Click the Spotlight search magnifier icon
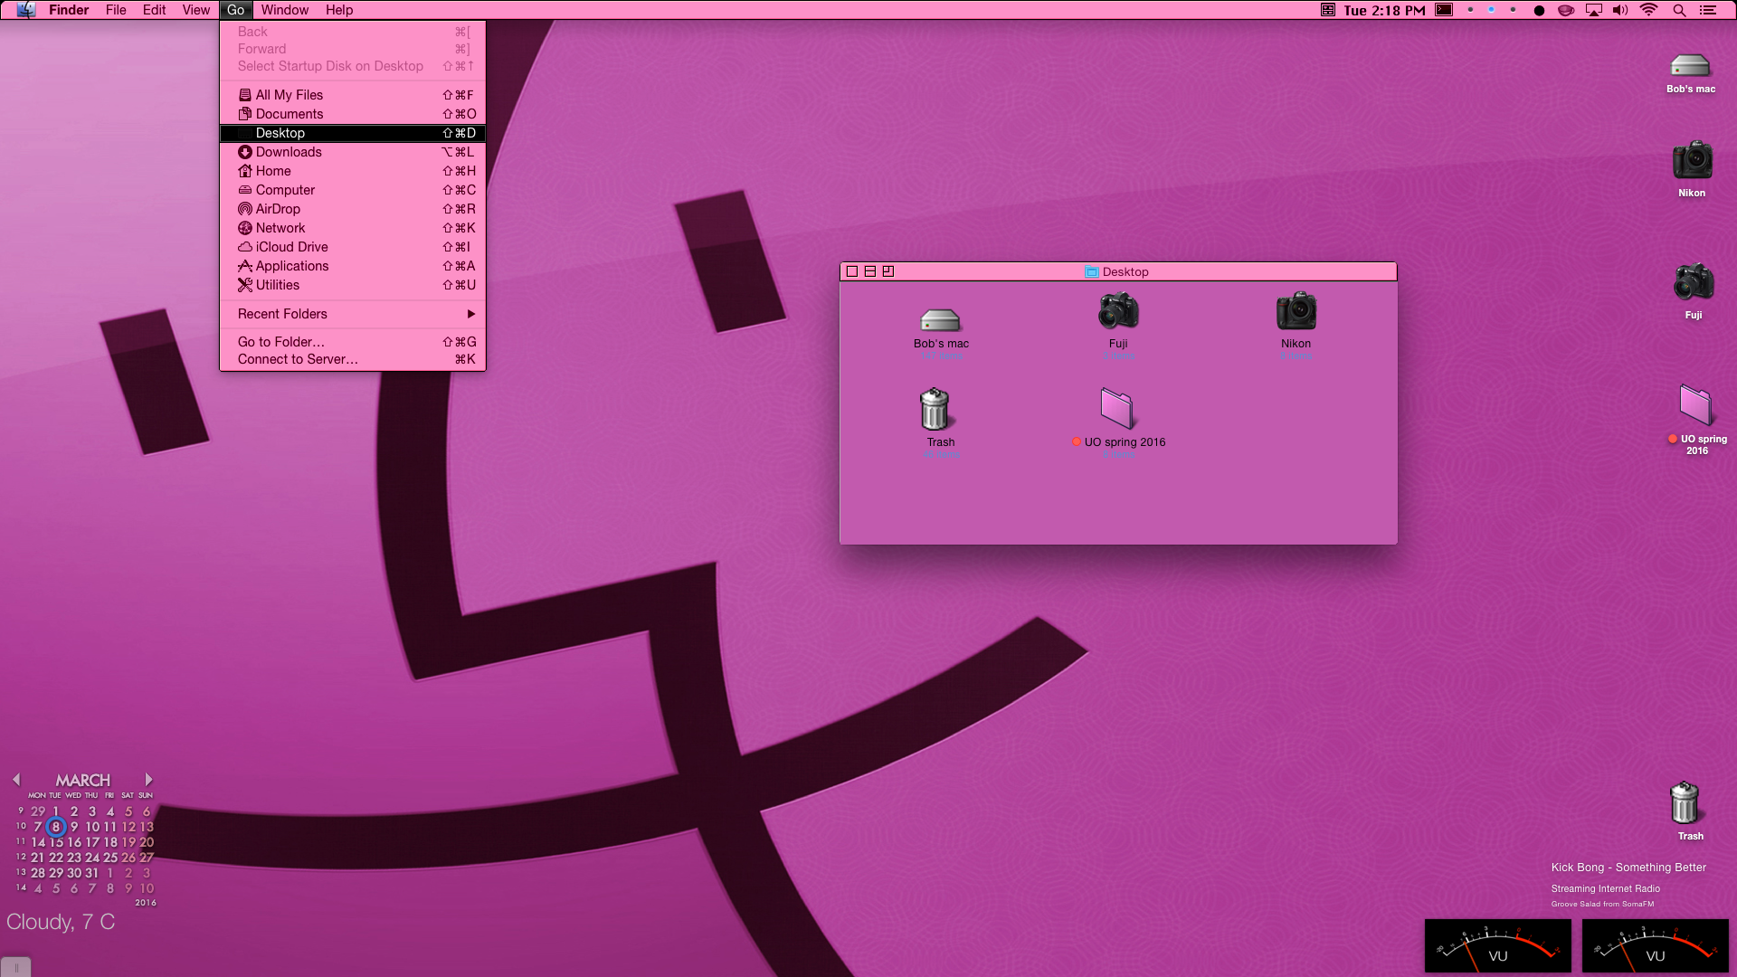This screenshot has width=1737, height=977. click(x=1679, y=10)
